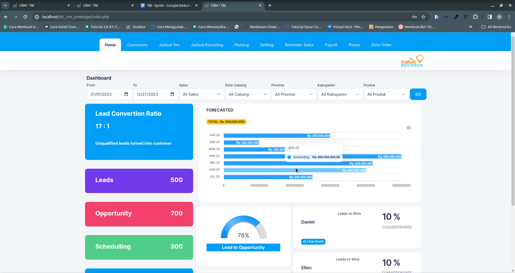
Task: Click the Cara Install Com... bookmark
Action: [x=62, y=27]
